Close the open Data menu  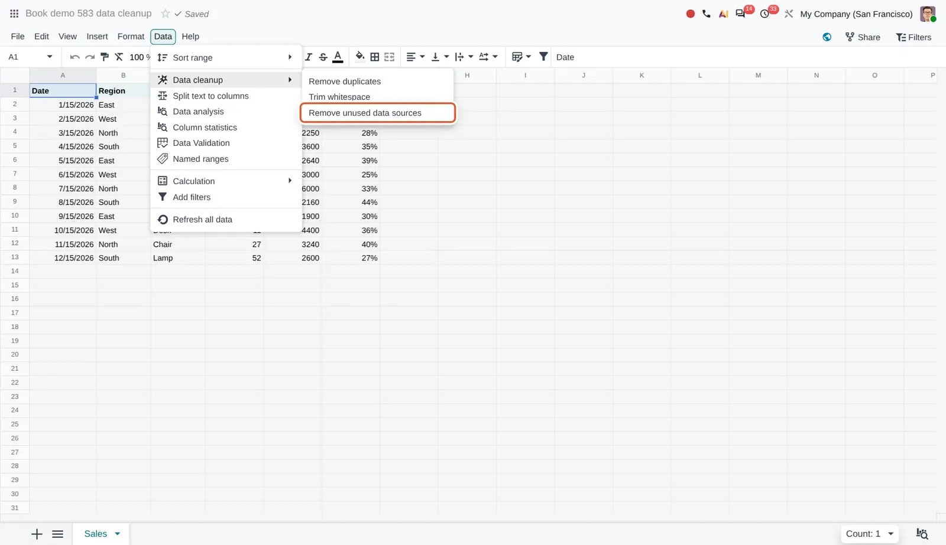tap(163, 36)
